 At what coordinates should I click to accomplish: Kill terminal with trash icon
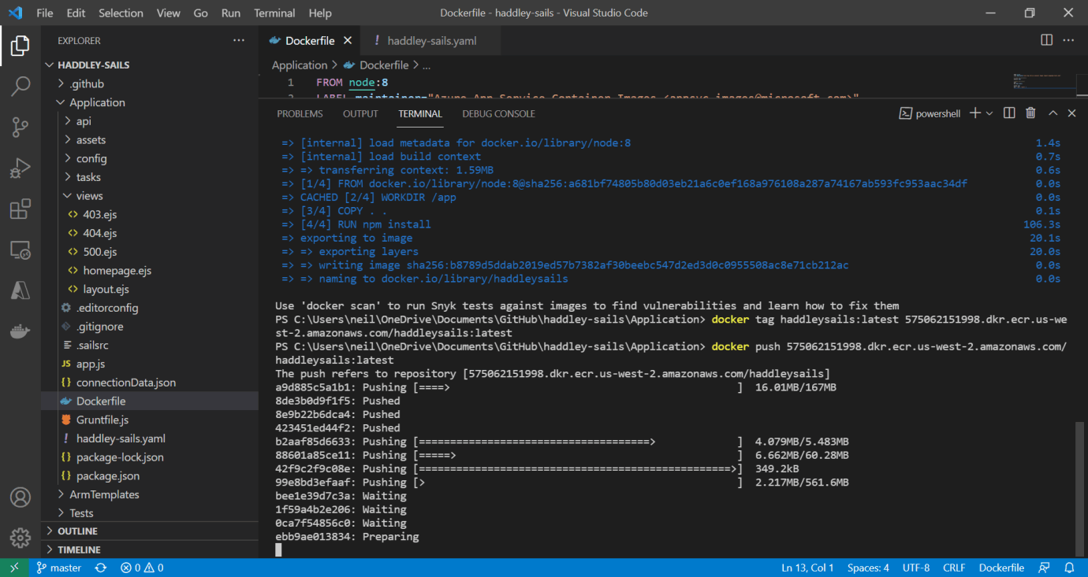1030,113
